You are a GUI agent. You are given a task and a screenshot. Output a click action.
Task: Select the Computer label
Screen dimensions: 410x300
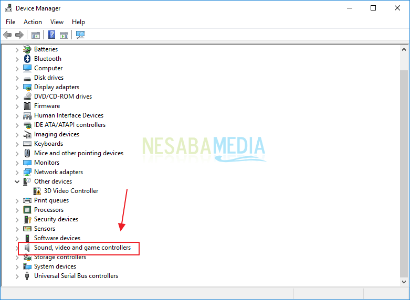tap(48, 68)
